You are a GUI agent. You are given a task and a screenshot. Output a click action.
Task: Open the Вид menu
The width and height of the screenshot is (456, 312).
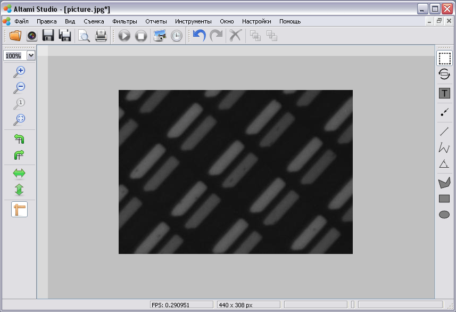pyautogui.click(x=70, y=21)
